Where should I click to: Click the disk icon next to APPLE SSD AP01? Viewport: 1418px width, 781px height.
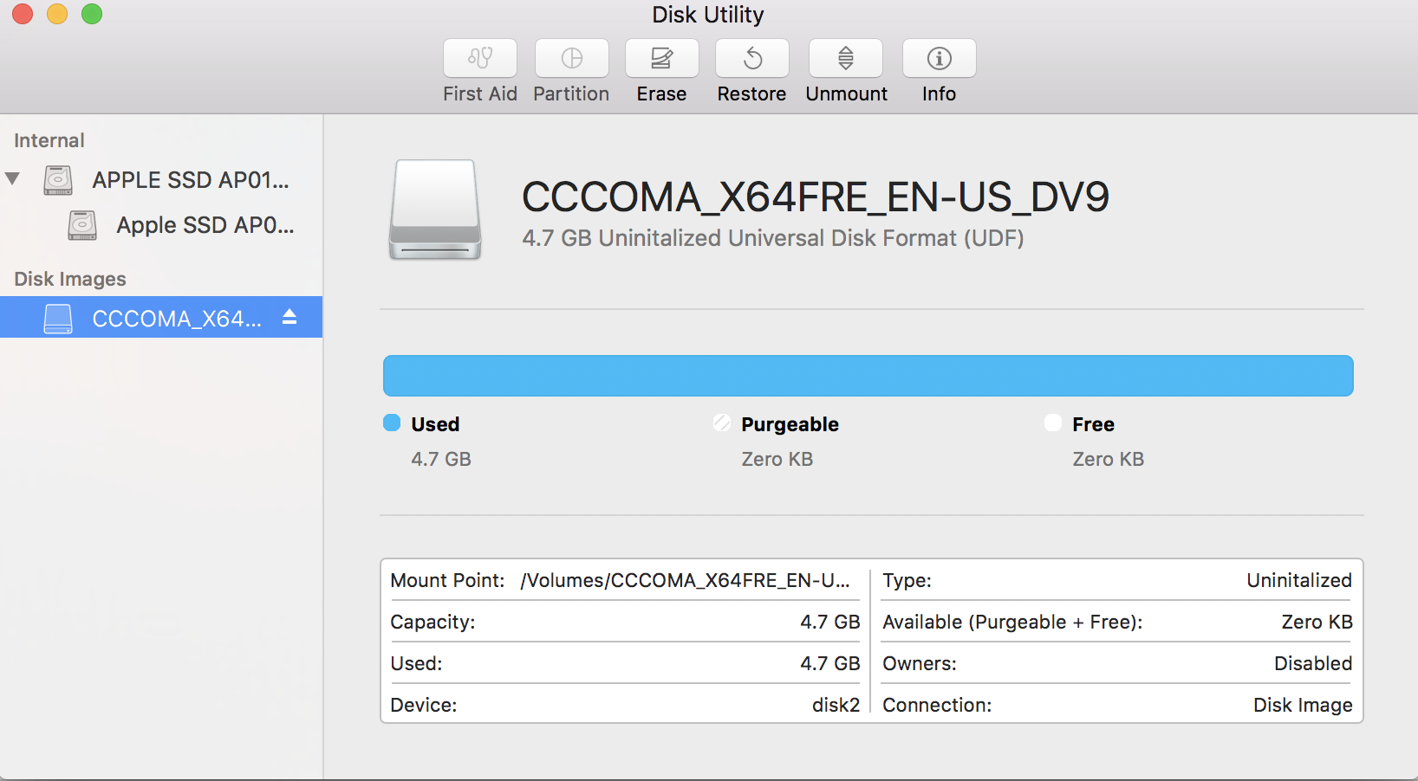(57, 179)
